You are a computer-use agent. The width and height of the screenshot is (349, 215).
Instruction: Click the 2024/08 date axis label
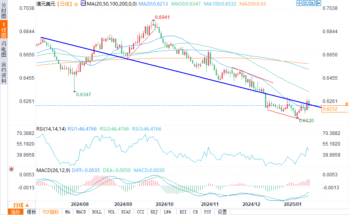80,204
